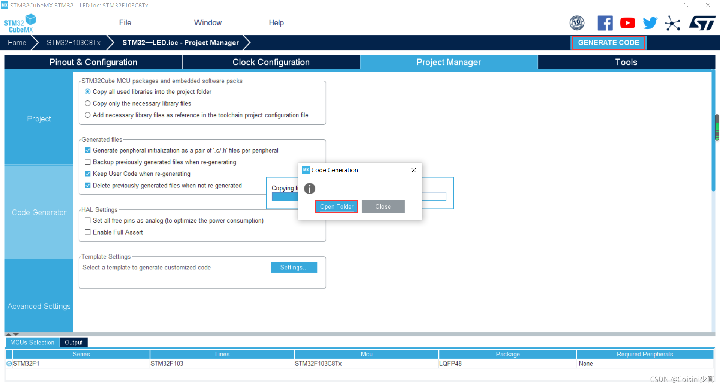The width and height of the screenshot is (720, 386).
Task: Sort by Required Peripherals column header
Action: click(x=645, y=354)
